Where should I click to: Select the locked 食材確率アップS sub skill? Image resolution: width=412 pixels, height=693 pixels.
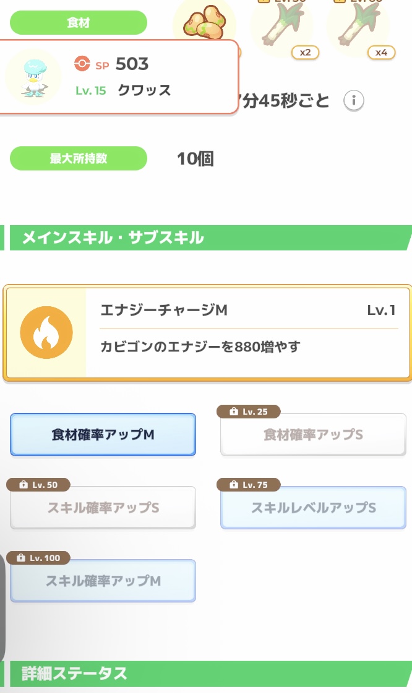pyautogui.click(x=313, y=435)
